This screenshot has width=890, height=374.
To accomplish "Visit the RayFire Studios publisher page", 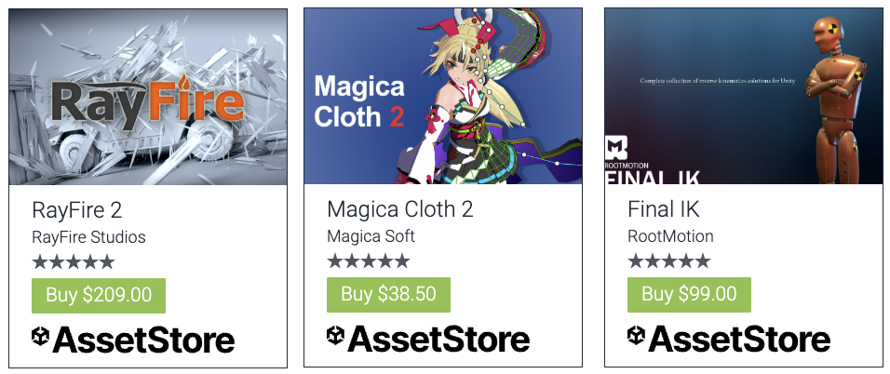I will pyautogui.click(x=88, y=236).
